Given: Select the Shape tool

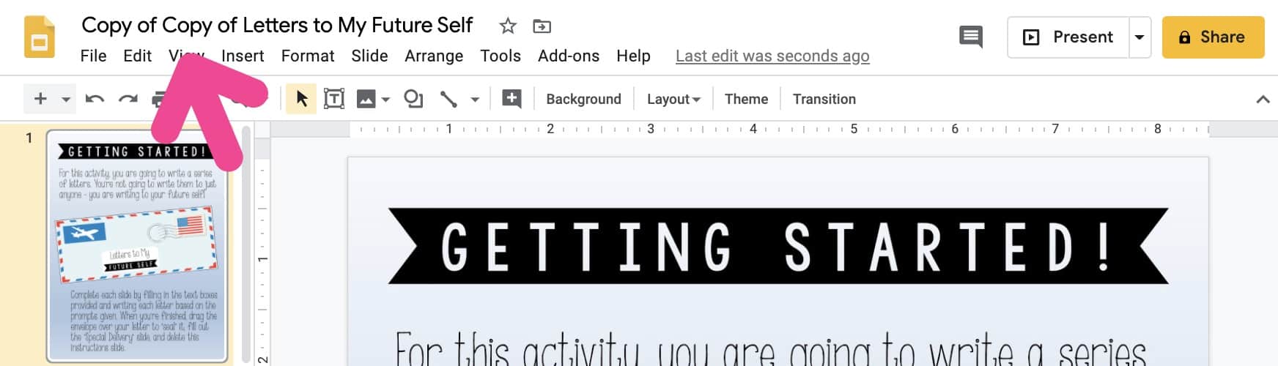Looking at the screenshot, I should click(x=413, y=99).
